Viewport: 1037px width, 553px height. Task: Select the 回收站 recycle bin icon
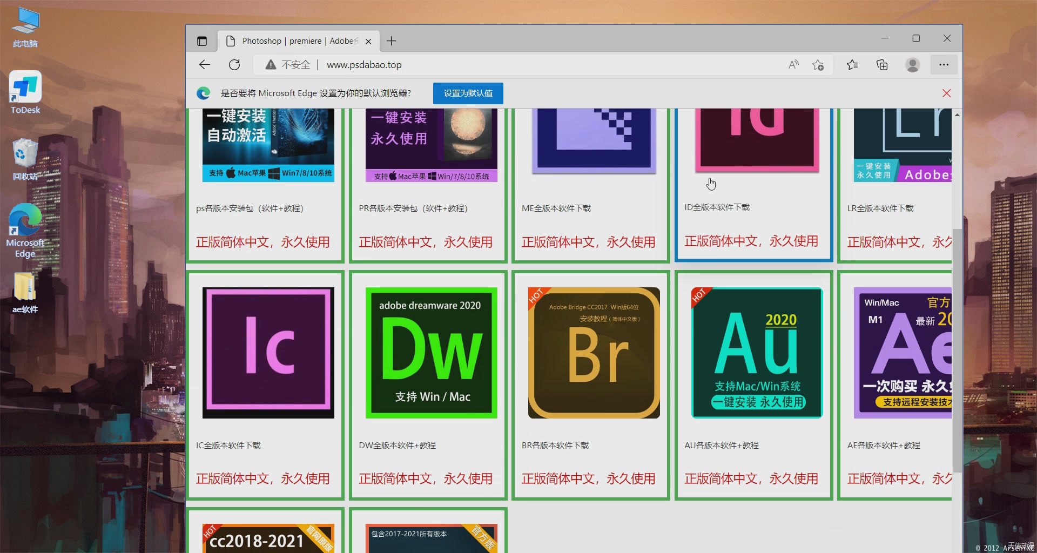[25, 159]
